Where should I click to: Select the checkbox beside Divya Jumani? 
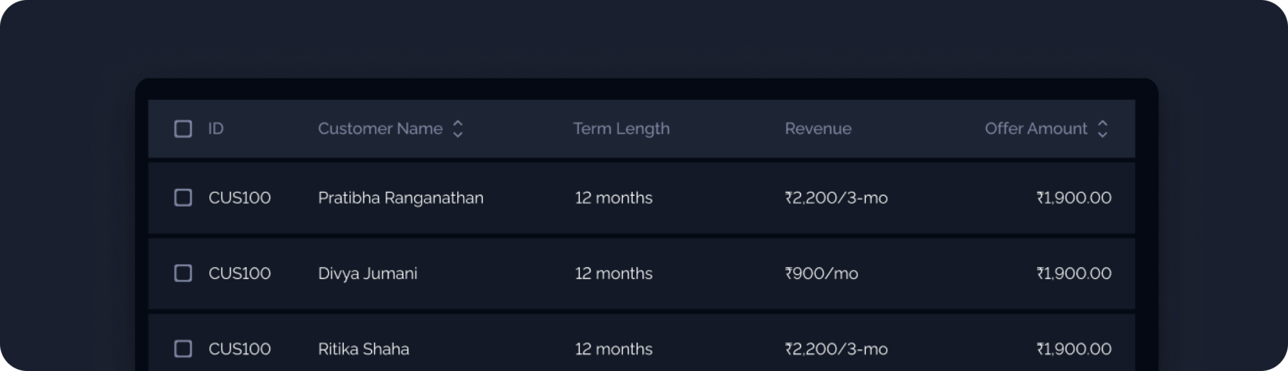point(183,273)
